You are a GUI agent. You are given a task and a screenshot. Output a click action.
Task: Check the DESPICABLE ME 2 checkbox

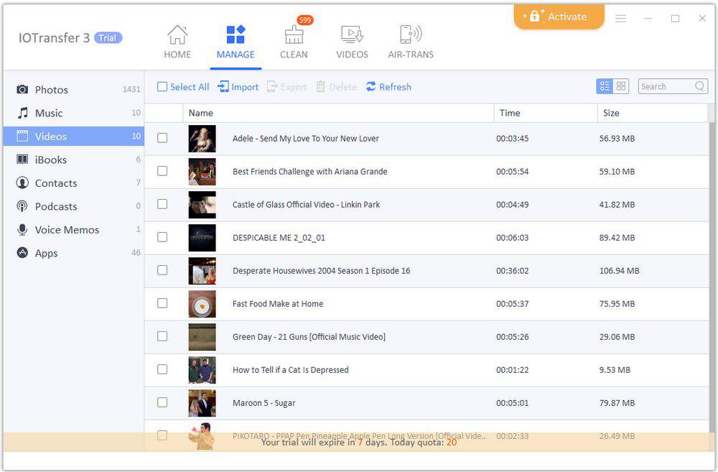pos(162,237)
